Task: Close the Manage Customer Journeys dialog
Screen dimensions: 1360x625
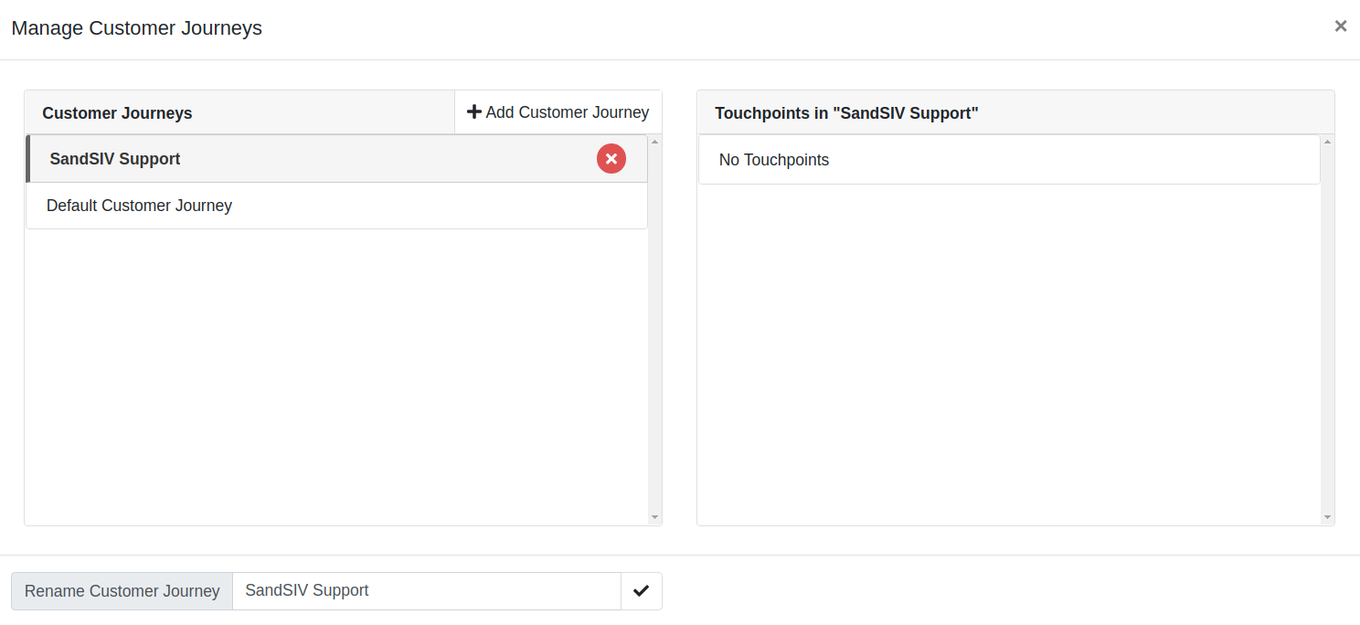Action: [1341, 26]
